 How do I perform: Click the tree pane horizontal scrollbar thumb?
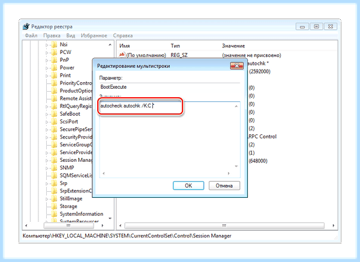68,225
